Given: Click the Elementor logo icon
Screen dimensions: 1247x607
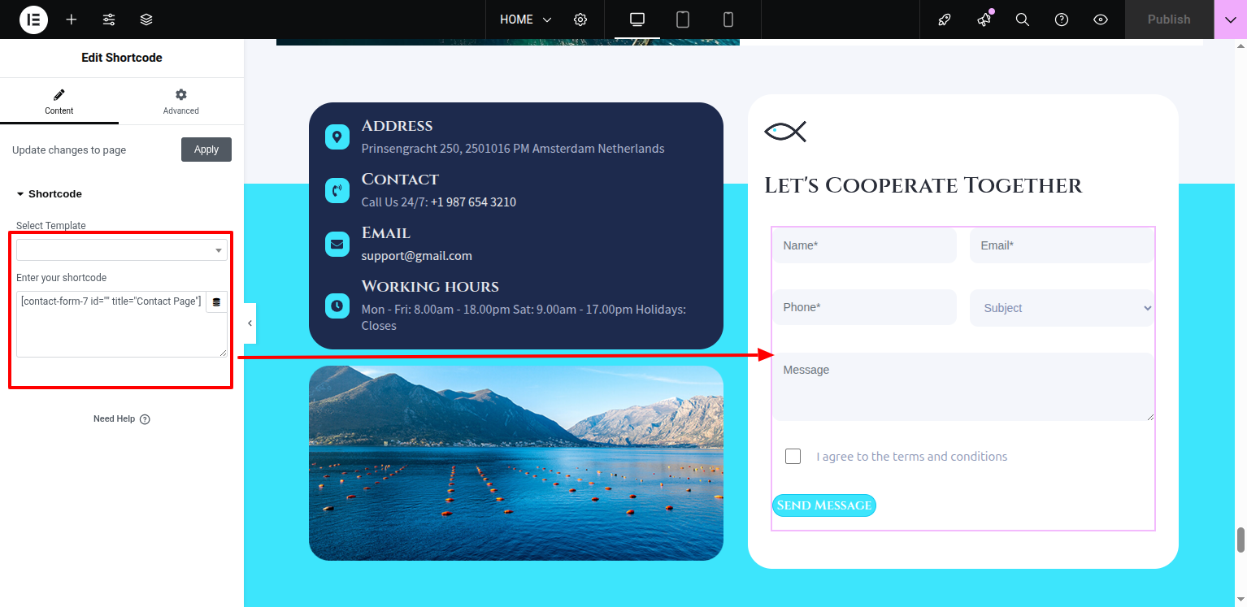Looking at the screenshot, I should pos(33,20).
